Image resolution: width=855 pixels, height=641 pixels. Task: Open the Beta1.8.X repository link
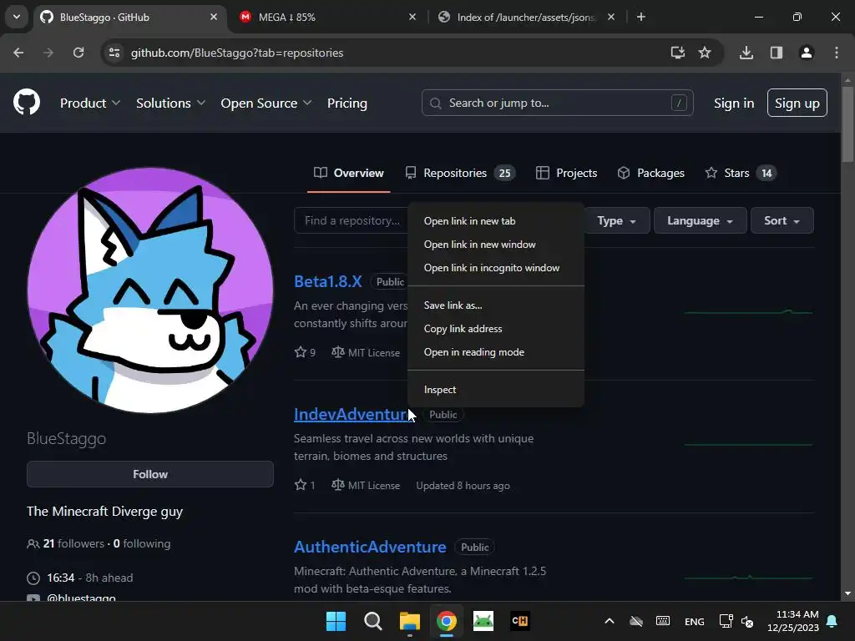point(327,281)
